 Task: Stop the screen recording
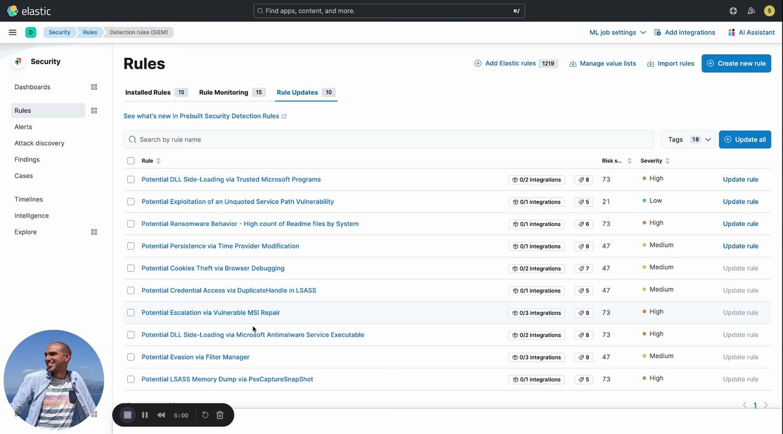128,415
